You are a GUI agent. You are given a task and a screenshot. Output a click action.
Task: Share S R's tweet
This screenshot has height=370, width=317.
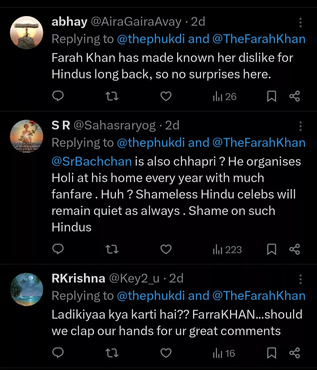click(x=294, y=250)
